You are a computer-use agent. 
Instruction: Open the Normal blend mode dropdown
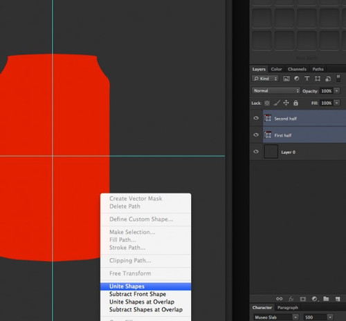[276, 90]
